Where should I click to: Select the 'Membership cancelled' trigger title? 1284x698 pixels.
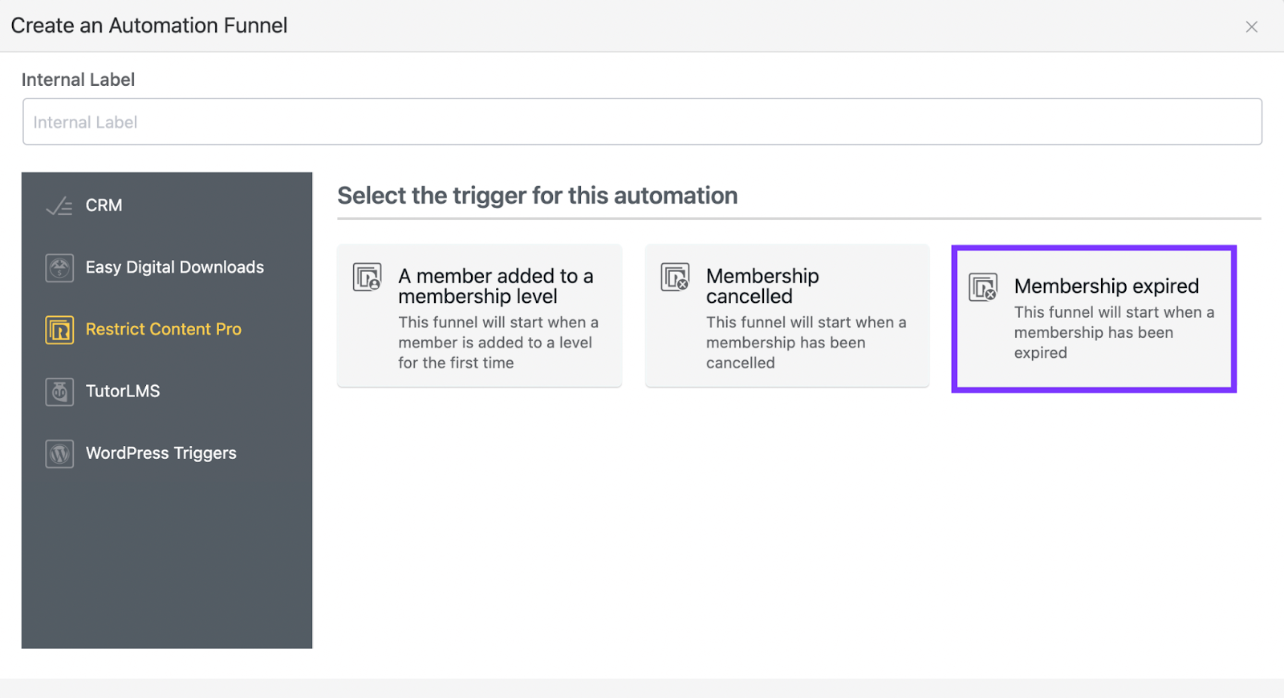762,286
